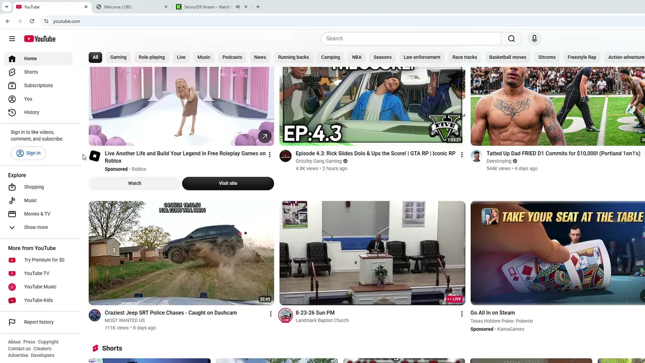The height and width of the screenshot is (363, 645).
Task: Open the About footer link
Action: point(14,342)
